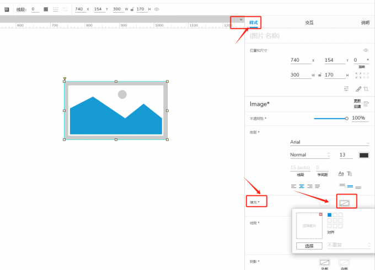The width and height of the screenshot is (375, 270).
Task: Open the adjustments sliders icon
Action: coord(346,89)
